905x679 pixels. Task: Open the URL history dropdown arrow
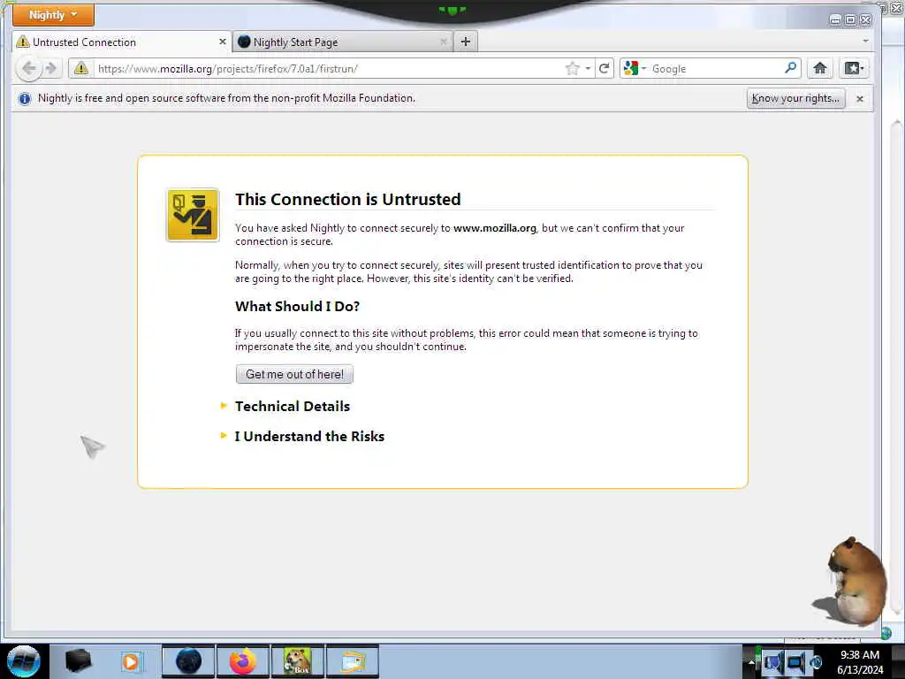[x=588, y=69]
